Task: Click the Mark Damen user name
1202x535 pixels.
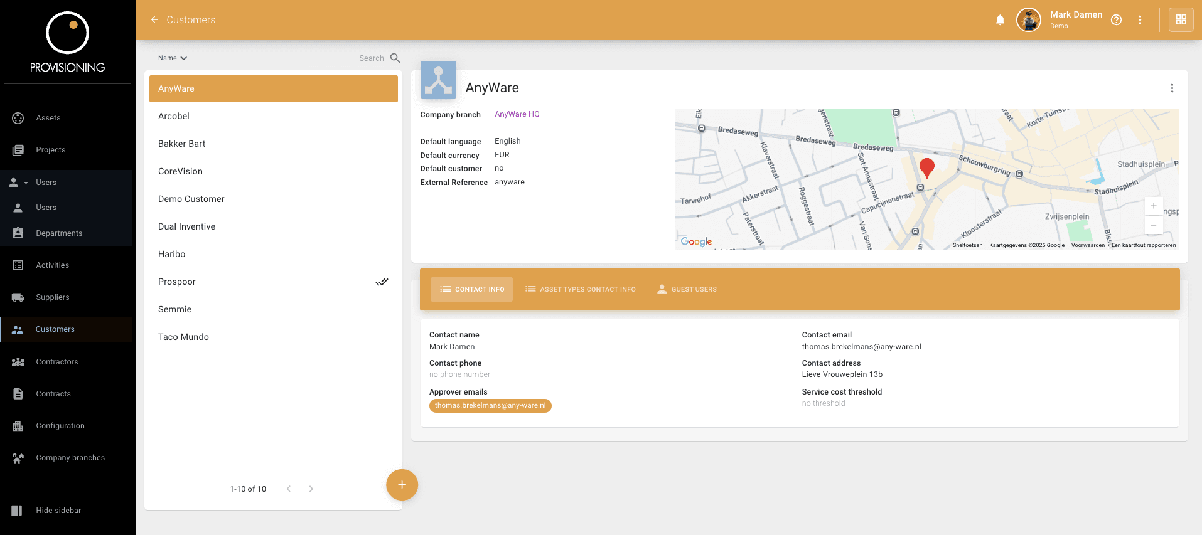Action: point(1076,14)
